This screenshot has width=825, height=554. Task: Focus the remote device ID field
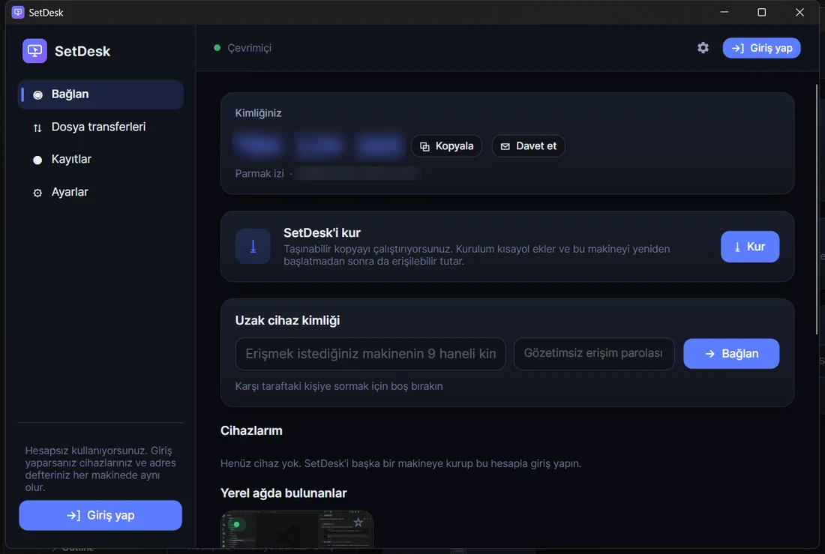pos(370,354)
